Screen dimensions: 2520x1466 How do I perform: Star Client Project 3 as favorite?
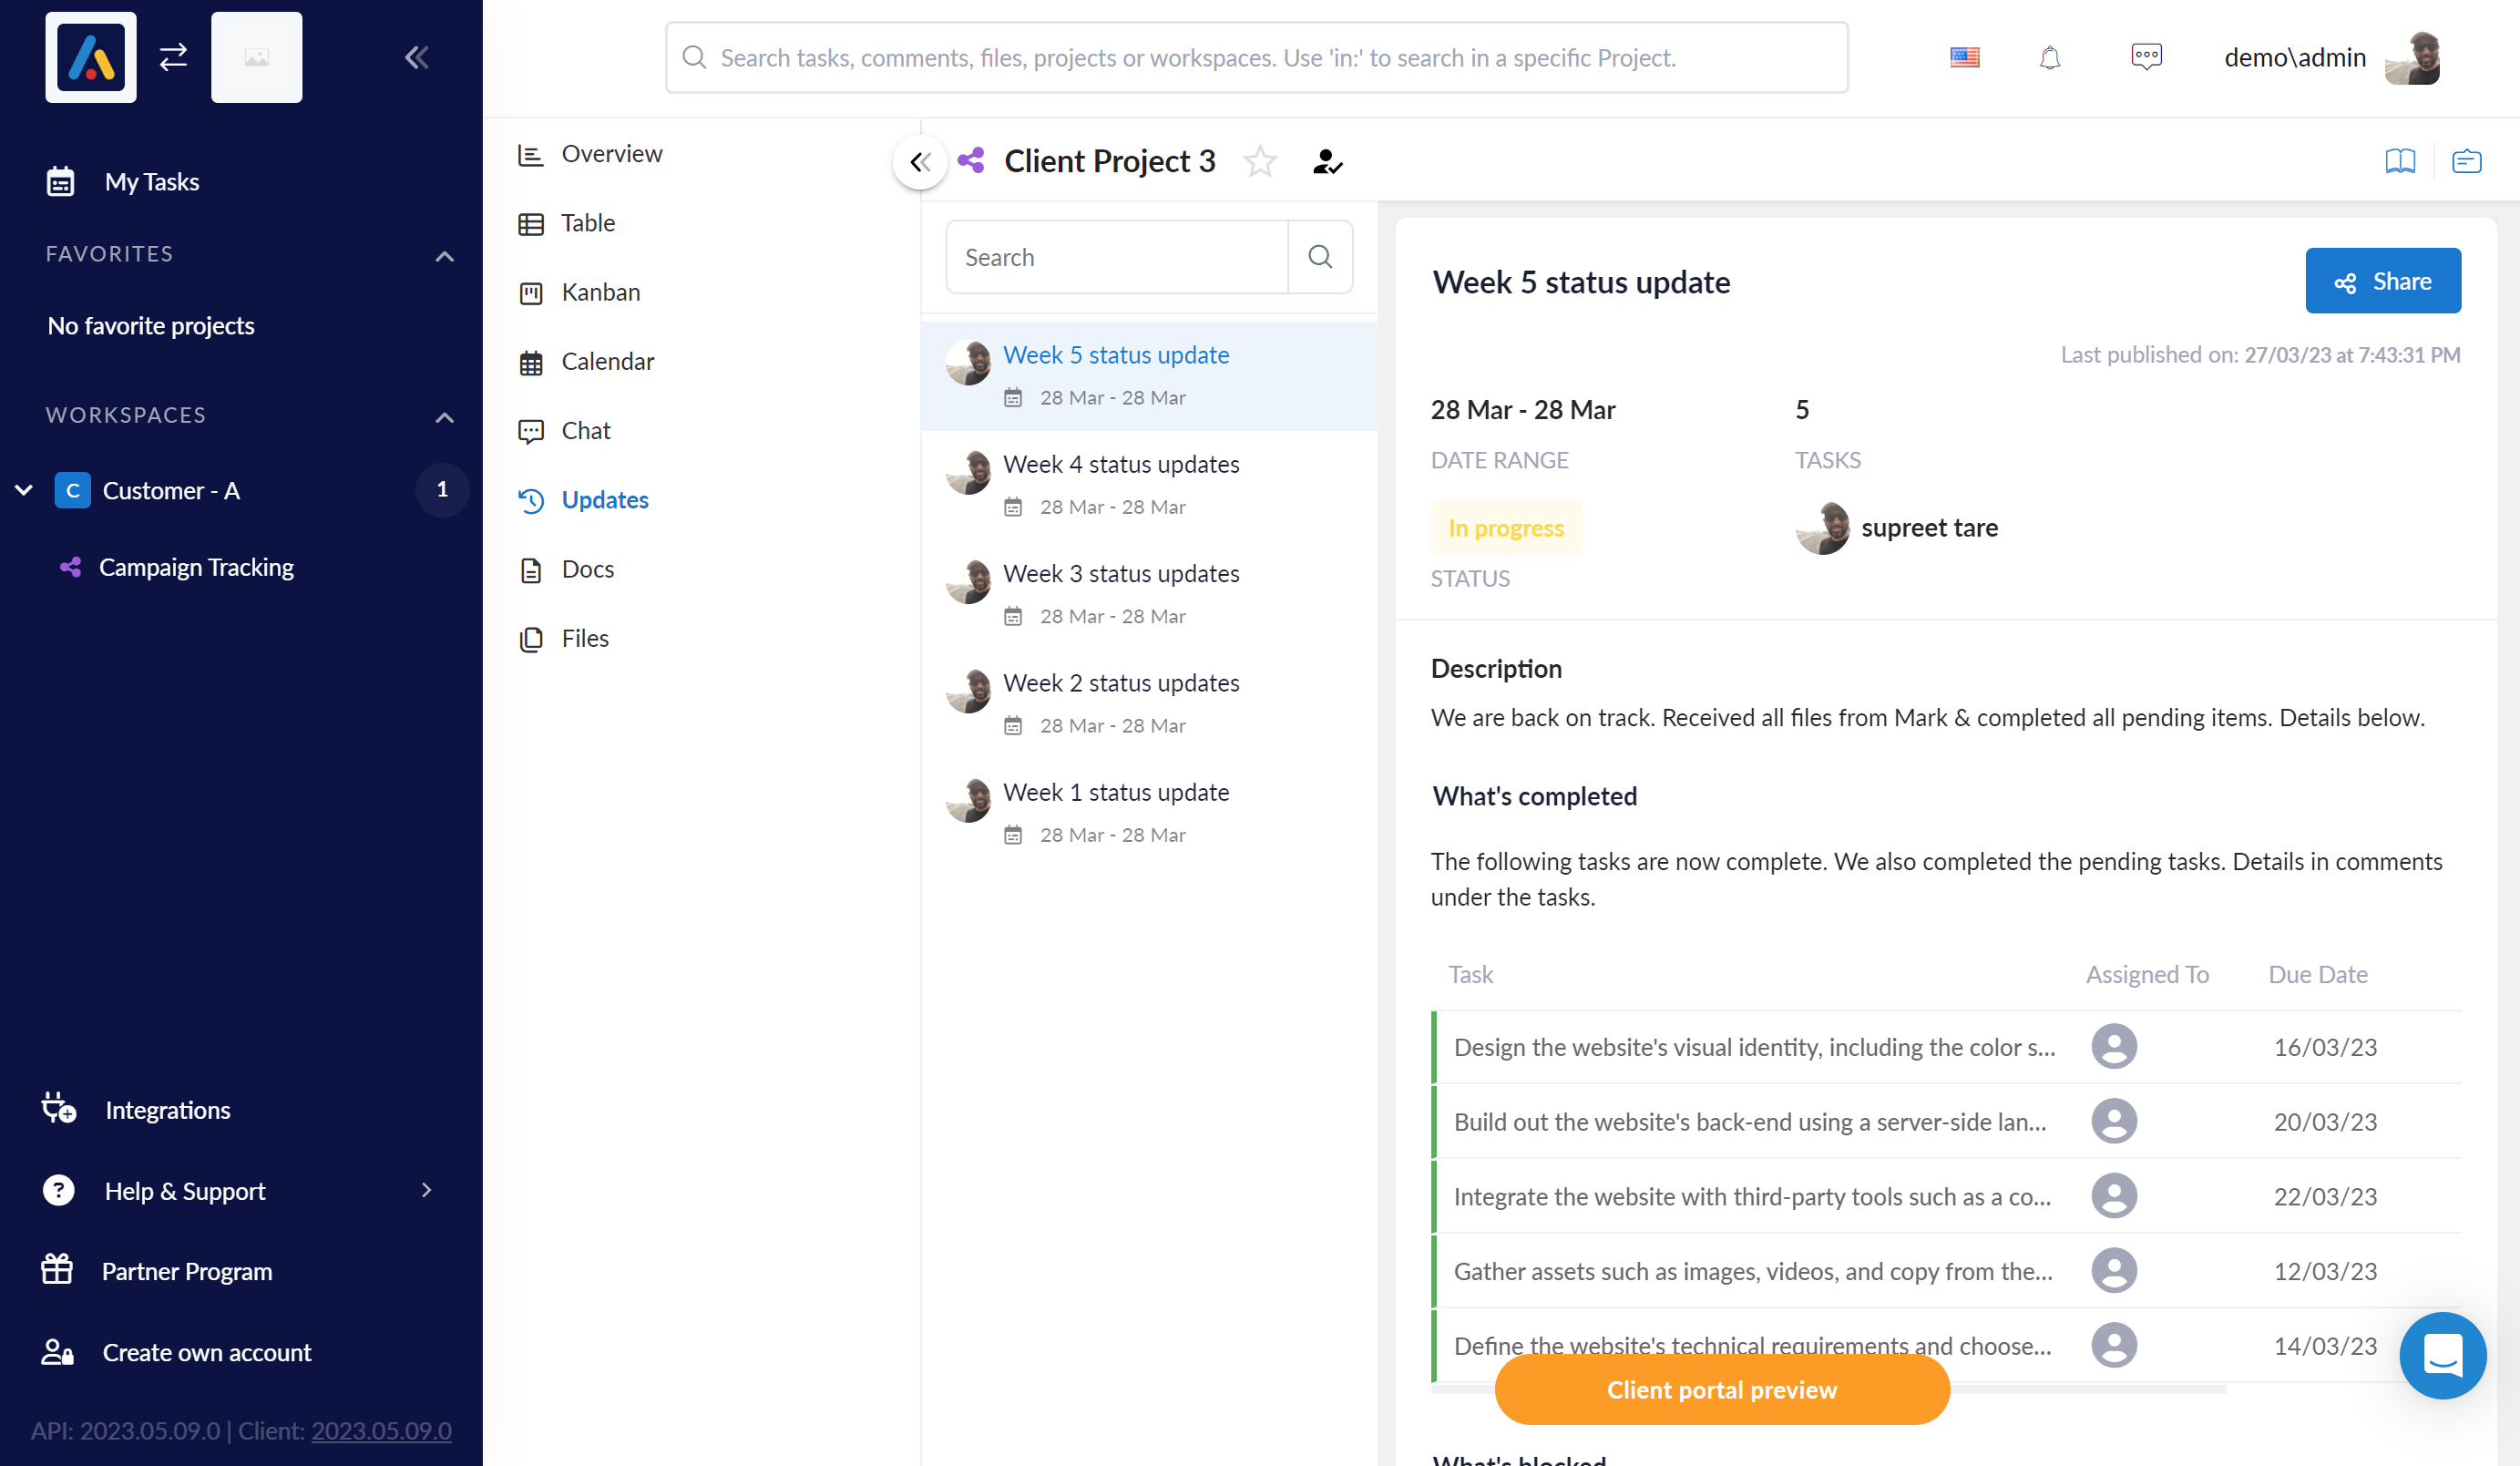(x=1260, y=161)
